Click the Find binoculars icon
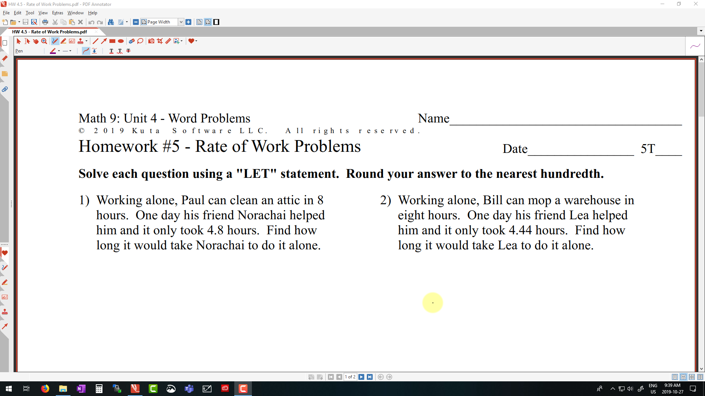Viewport: 705px width, 396px height. pyautogui.click(x=111, y=22)
